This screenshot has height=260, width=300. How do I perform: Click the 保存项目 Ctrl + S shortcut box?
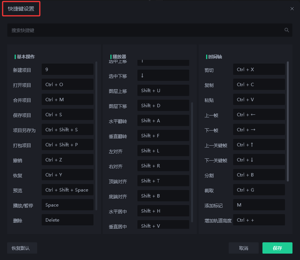pos(67,115)
